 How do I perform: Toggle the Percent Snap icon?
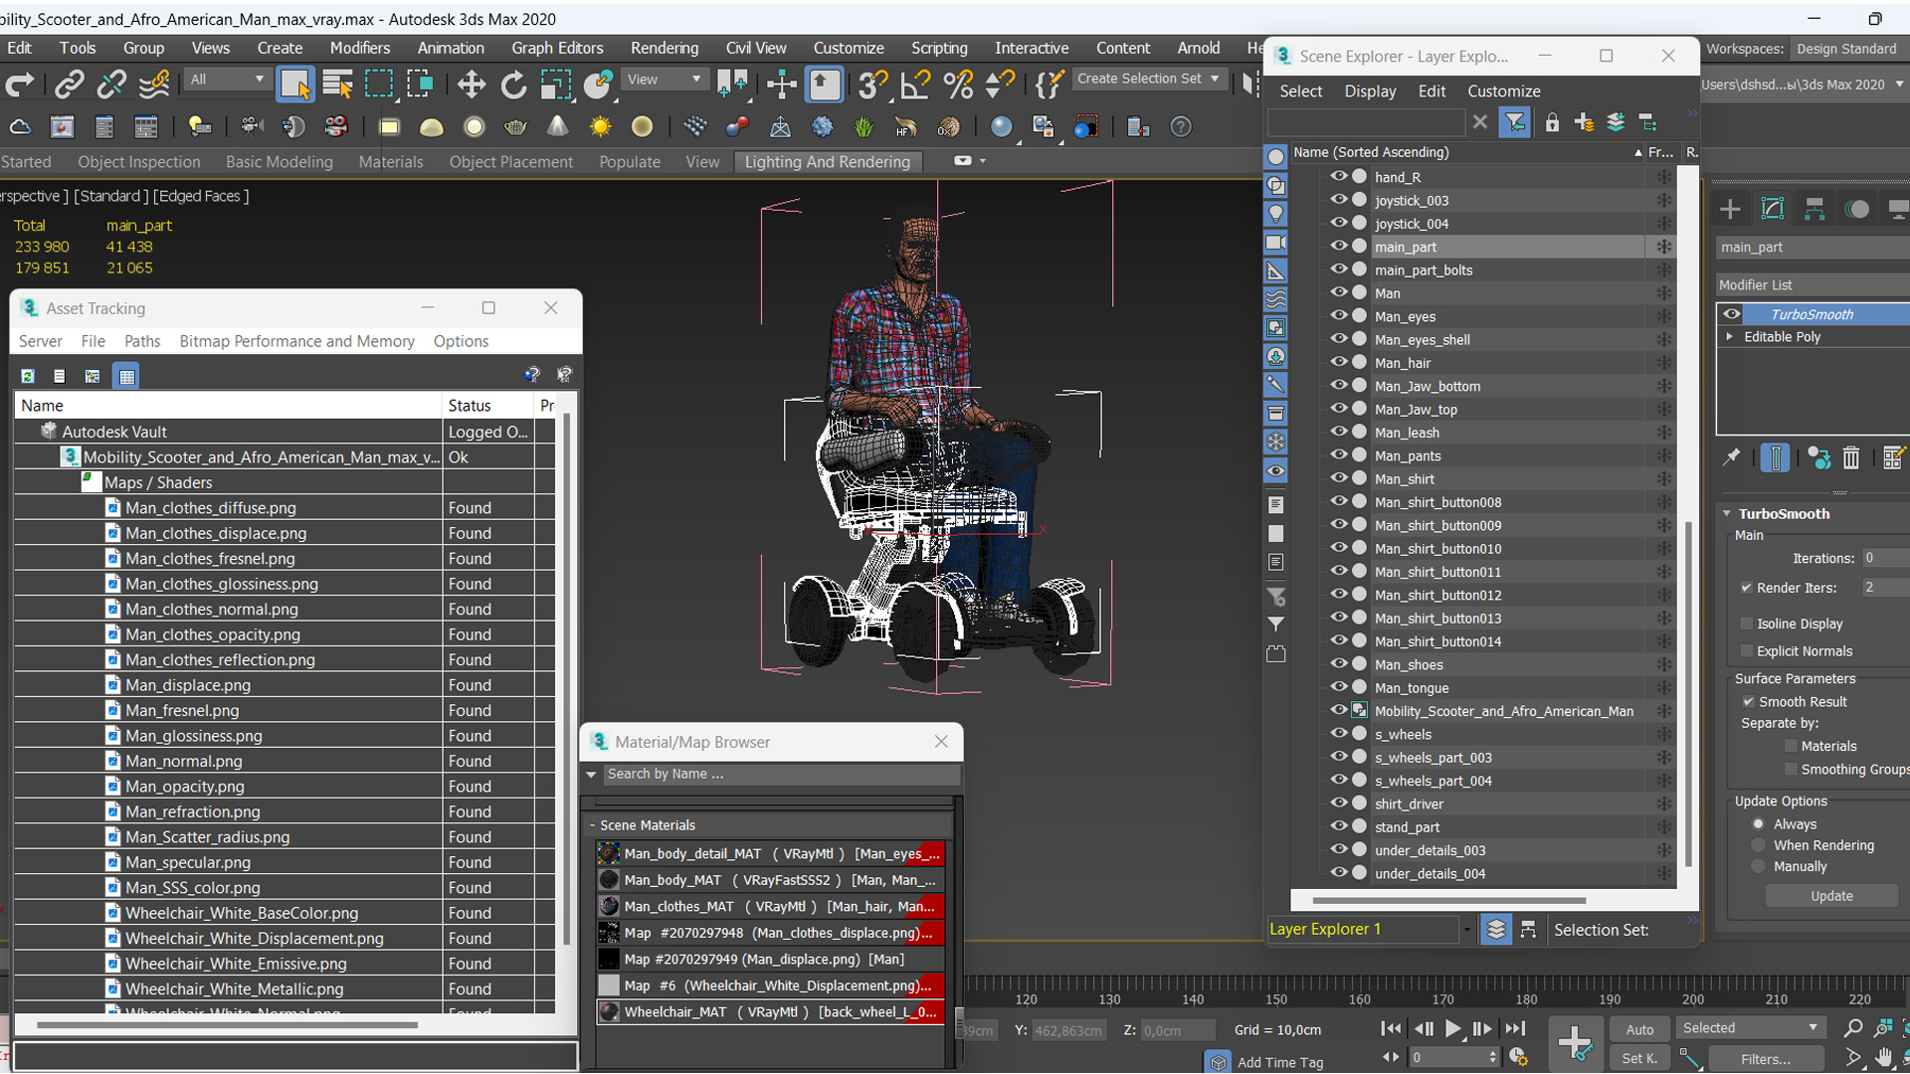coord(958,85)
